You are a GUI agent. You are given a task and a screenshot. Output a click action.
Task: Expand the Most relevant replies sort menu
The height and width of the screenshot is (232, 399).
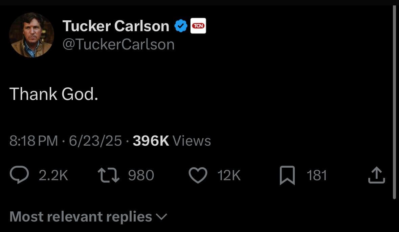[x=81, y=217]
